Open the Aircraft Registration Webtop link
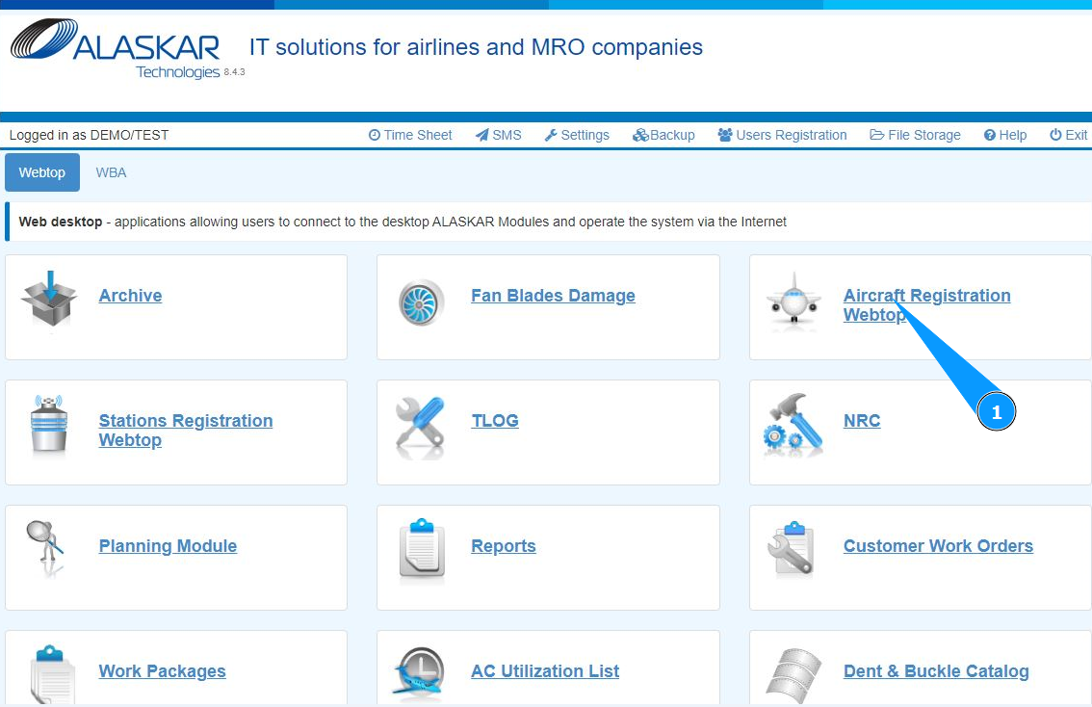 927,305
